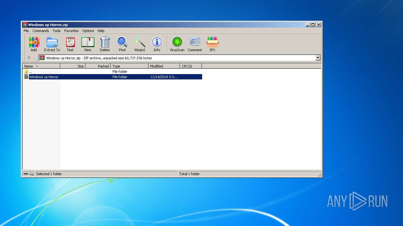Expand the archive path dropdown arrow
The width and height of the screenshot is (403, 226).
318,58
